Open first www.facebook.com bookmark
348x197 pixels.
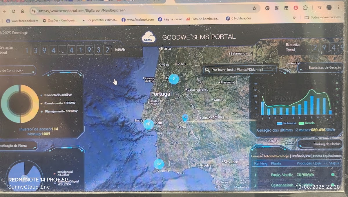tap(22, 21)
